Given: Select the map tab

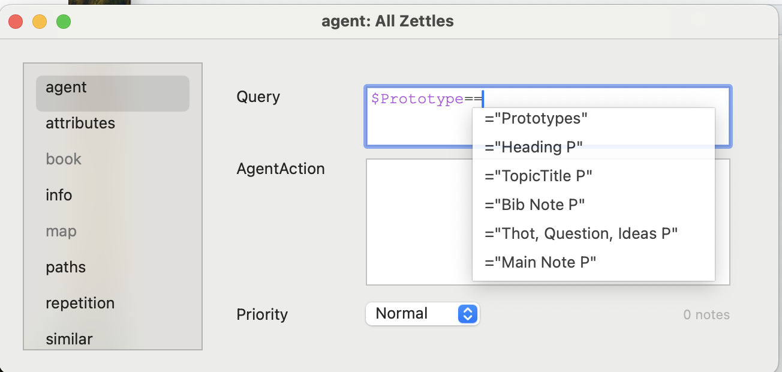Looking at the screenshot, I should (61, 232).
